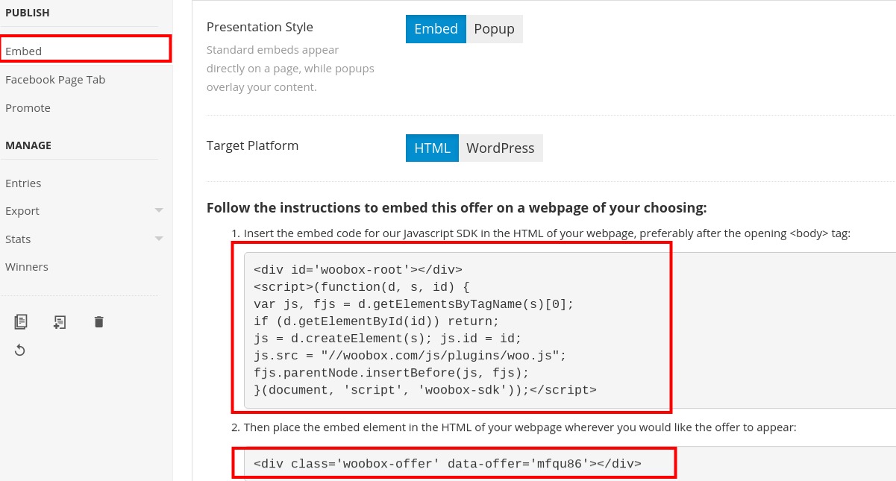Open the Entries page
Image resolution: width=896 pixels, height=481 pixels.
[23, 183]
